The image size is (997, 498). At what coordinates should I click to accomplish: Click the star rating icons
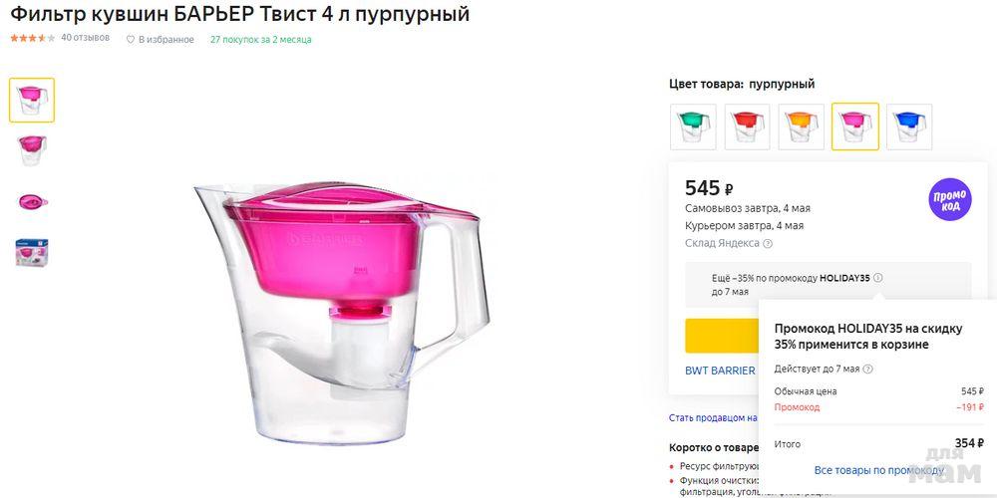tap(32, 38)
